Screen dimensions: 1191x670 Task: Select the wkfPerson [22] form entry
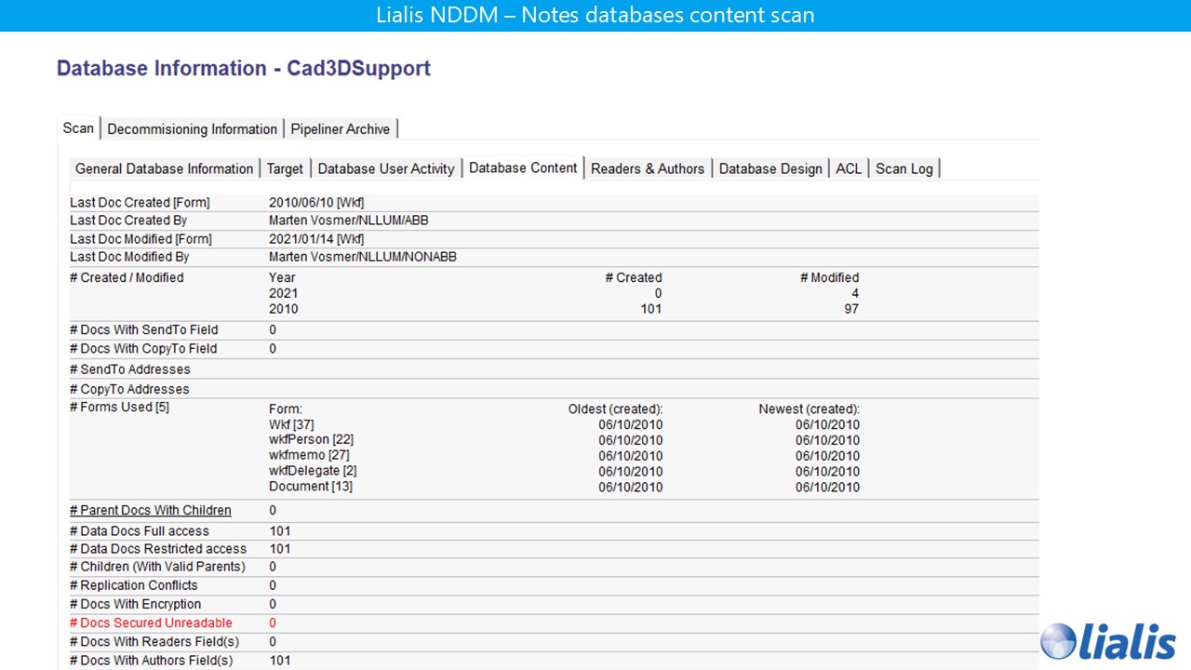pyautogui.click(x=311, y=440)
